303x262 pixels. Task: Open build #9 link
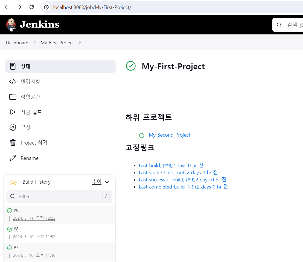(x=16, y=210)
